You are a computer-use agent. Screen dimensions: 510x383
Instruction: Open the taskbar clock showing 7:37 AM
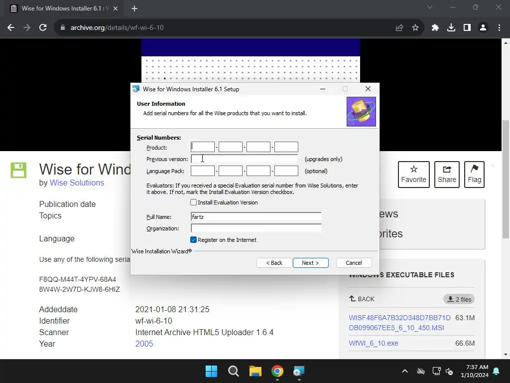click(475, 371)
